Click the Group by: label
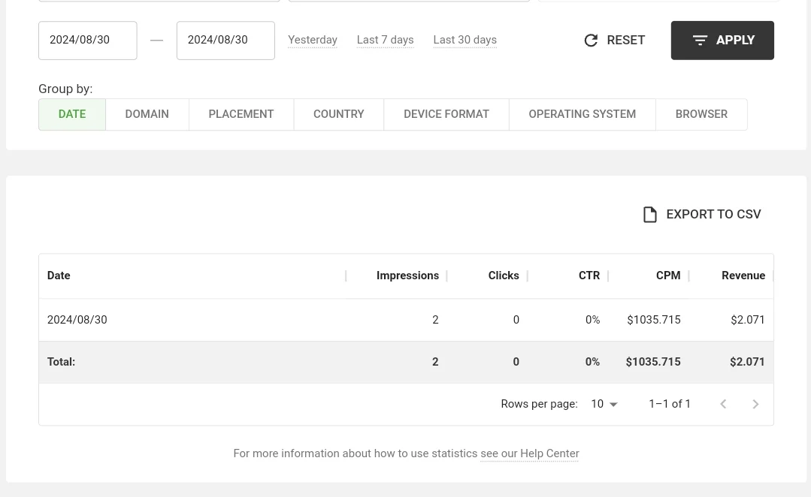This screenshot has height=497, width=811. [x=65, y=89]
